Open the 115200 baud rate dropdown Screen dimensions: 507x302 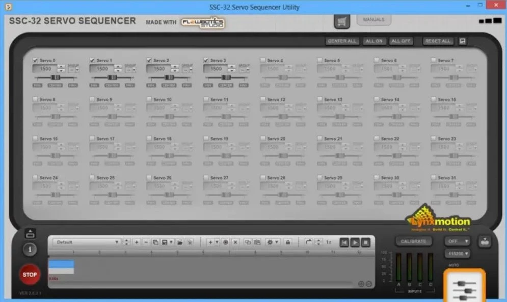coord(458,254)
